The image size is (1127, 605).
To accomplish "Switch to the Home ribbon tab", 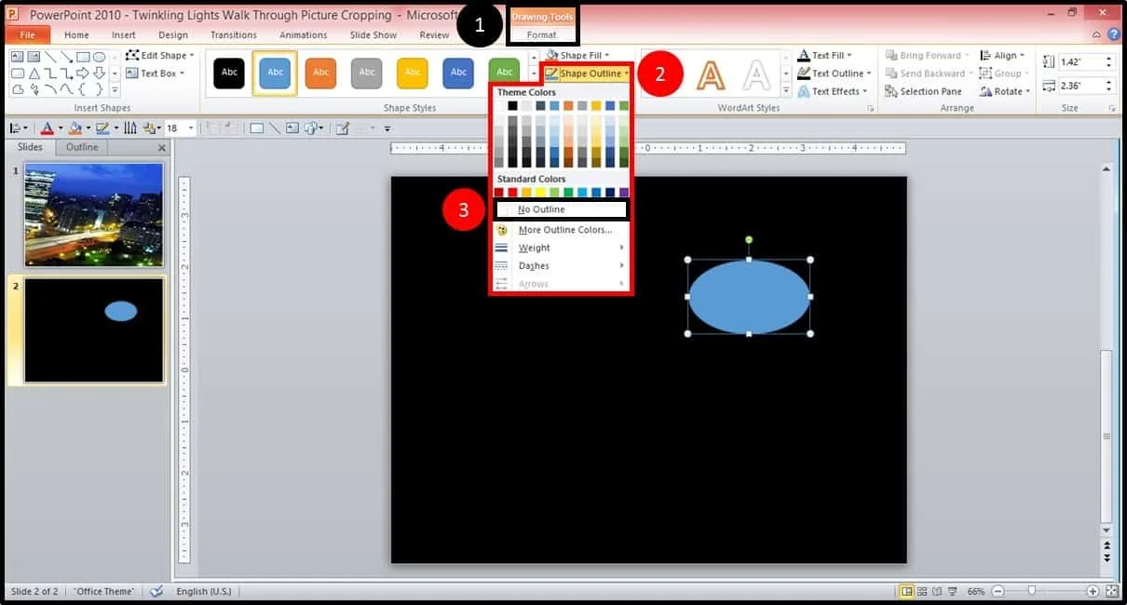I will pos(76,35).
